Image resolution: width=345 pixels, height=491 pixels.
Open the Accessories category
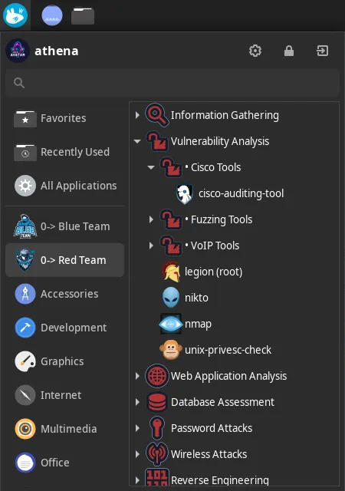point(65,294)
